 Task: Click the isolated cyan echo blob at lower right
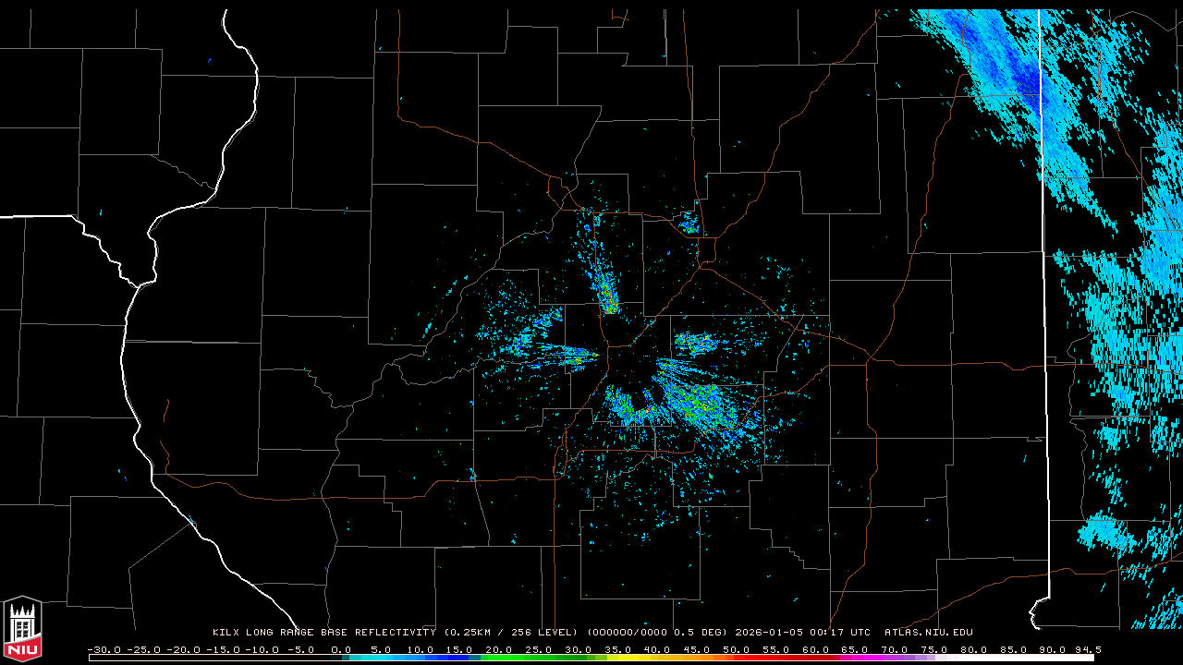click(1104, 533)
